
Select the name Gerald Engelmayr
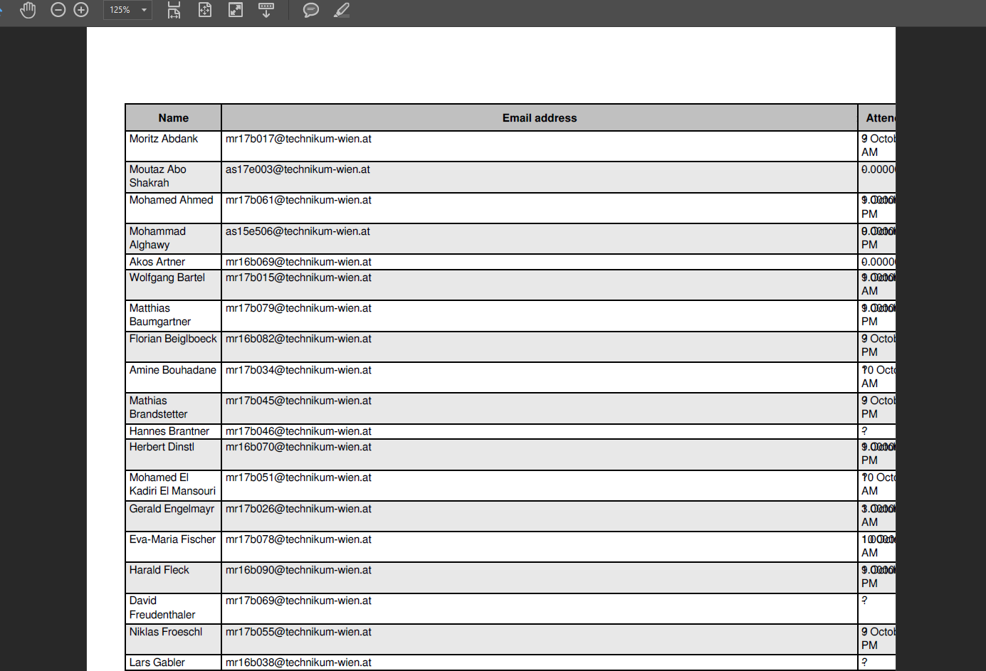tap(172, 509)
